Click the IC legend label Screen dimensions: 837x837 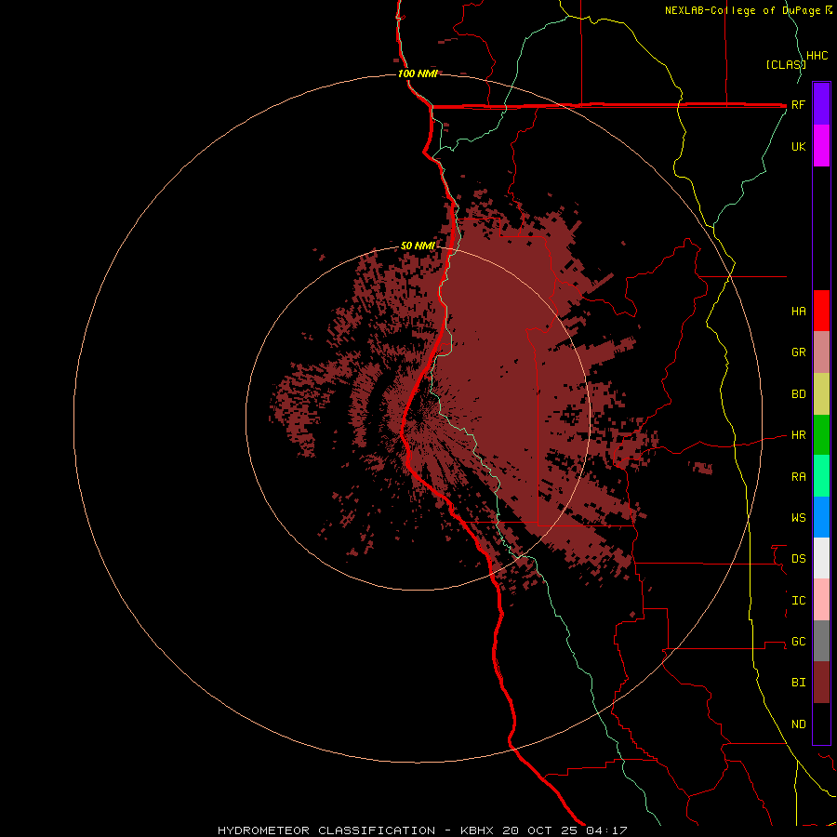798,601
